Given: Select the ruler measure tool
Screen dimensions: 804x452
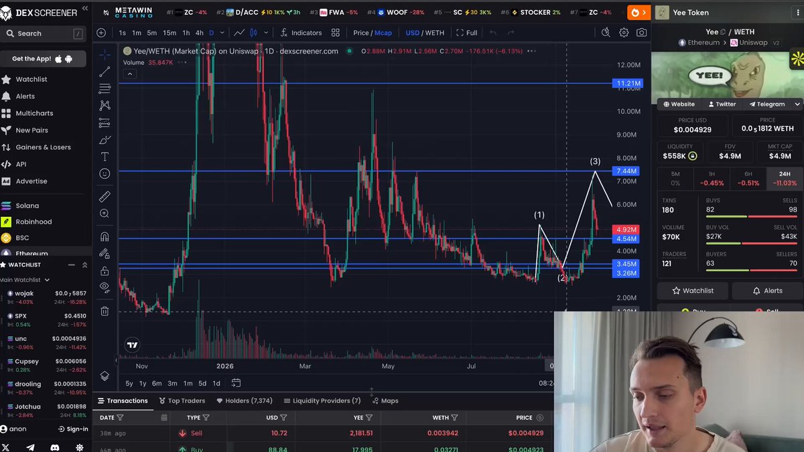Looking at the screenshot, I should point(105,197).
